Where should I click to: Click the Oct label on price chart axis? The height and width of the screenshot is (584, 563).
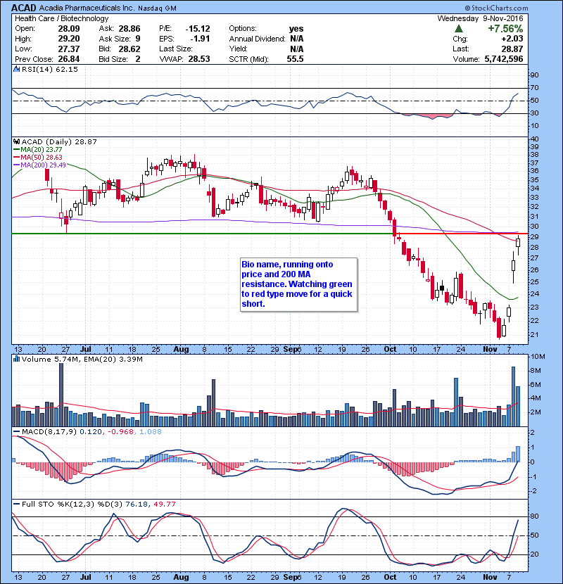(x=390, y=349)
